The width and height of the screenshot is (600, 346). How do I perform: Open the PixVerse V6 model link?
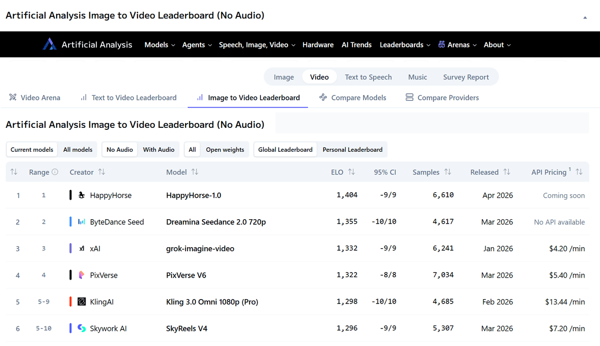[186, 275]
